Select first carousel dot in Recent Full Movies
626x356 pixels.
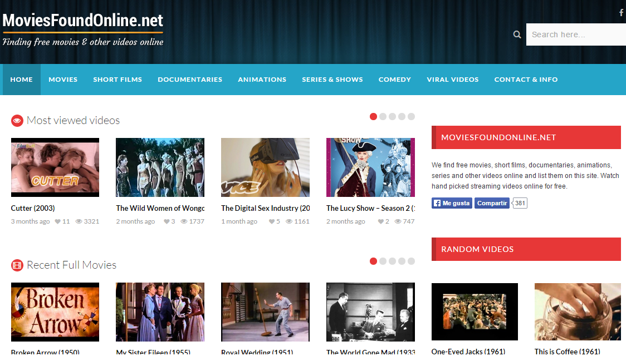click(373, 261)
